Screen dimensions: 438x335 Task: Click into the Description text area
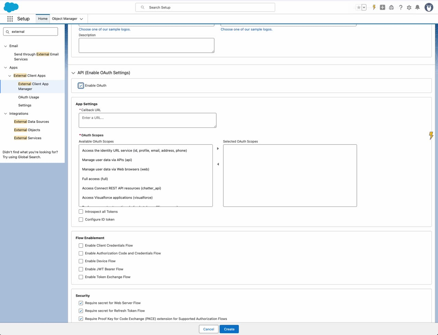146,45
